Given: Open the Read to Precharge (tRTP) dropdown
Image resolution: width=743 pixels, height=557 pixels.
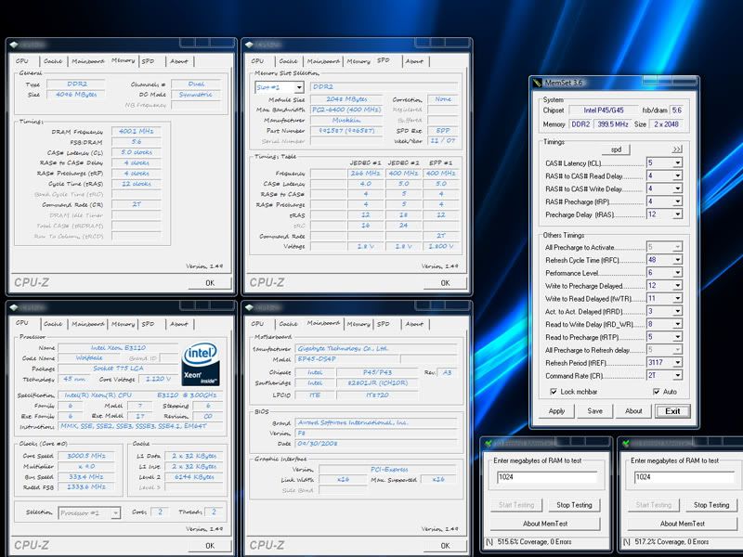Looking at the screenshot, I should 678,337.
